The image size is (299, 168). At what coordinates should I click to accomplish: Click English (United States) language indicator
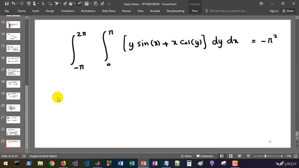pos(43,156)
